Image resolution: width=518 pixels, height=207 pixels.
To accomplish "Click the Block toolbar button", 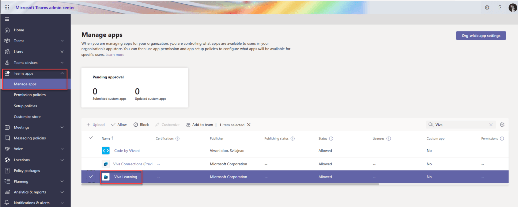I will (141, 125).
